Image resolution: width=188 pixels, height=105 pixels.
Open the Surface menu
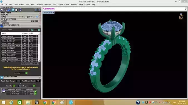coord(22,5)
